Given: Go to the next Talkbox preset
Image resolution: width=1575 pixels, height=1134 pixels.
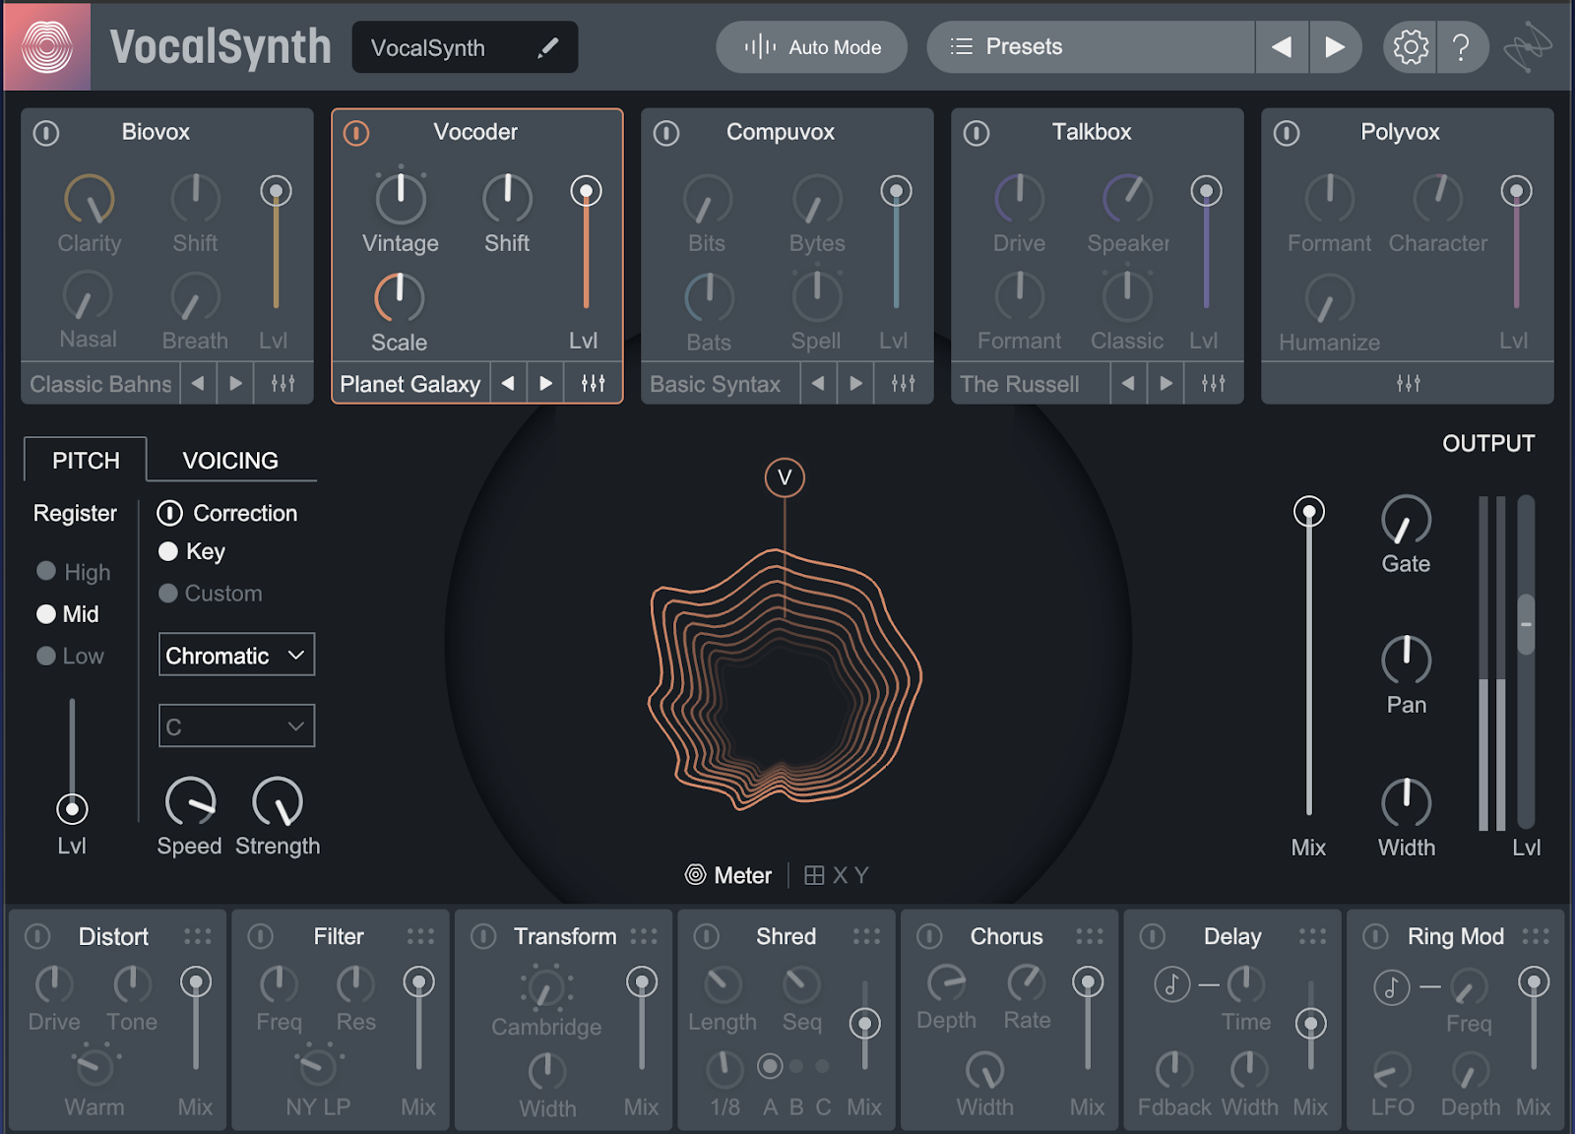Looking at the screenshot, I should click(1165, 383).
